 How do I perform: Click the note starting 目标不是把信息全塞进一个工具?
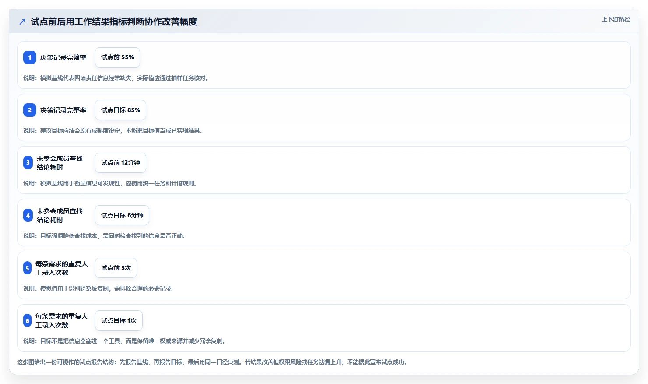126,341
